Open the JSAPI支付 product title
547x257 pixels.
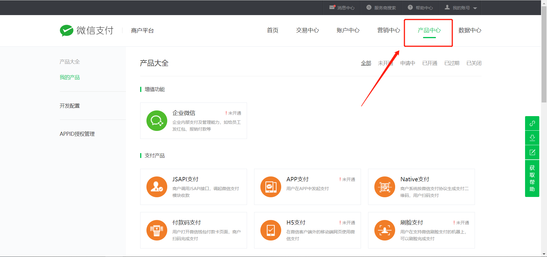pos(185,179)
